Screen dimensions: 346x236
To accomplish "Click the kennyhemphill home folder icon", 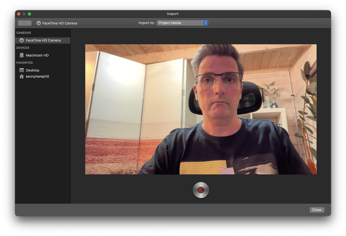I will [x=22, y=77].
